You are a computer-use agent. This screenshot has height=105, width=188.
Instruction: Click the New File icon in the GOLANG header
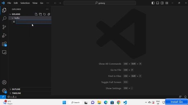36,14
